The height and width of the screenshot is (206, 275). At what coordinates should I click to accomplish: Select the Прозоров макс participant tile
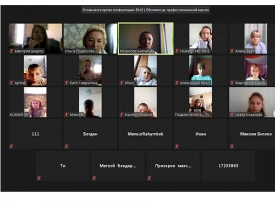click(x=173, y=166)
